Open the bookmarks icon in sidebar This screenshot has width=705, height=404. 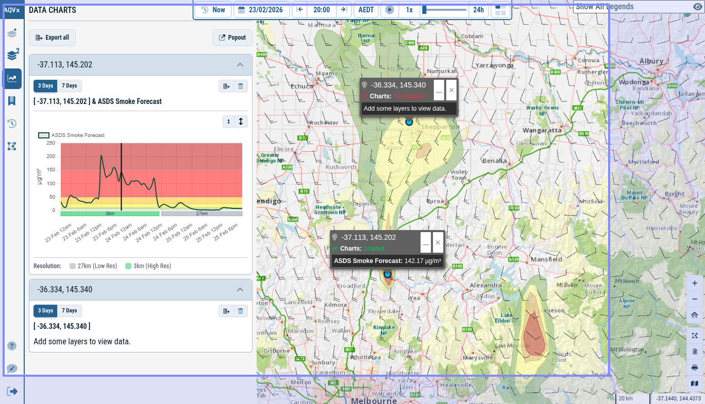[12, 101]
